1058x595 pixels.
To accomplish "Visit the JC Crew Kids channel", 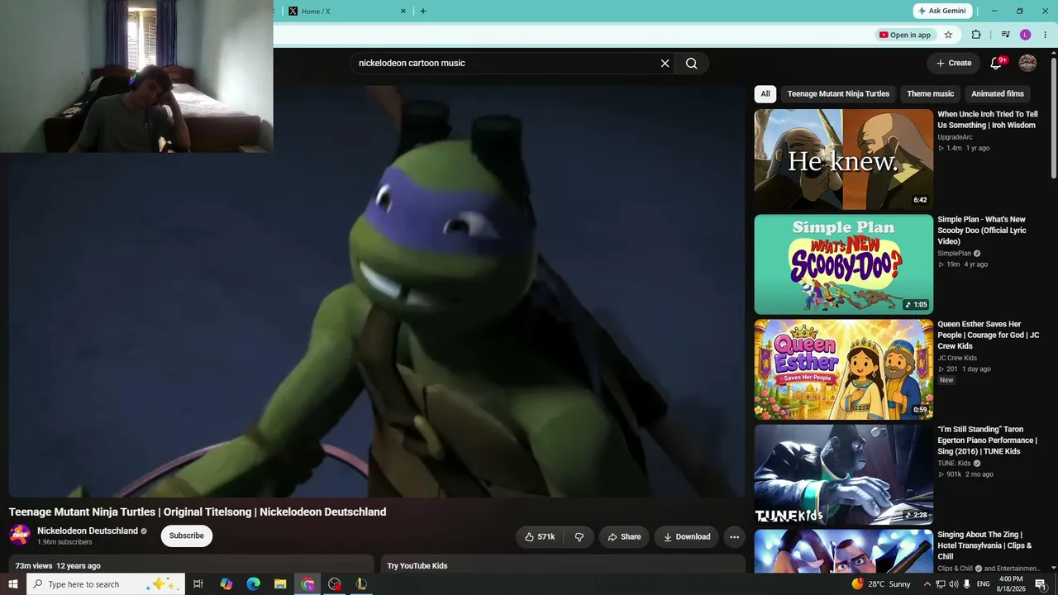I will [957, 358].
